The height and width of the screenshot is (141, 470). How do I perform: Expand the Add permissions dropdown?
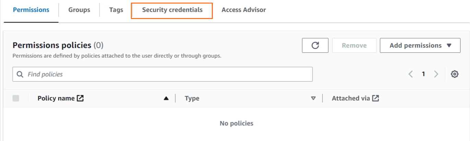(420, 45)
